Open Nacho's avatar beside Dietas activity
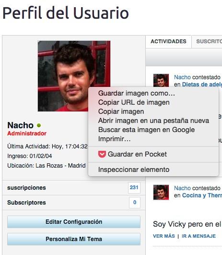 tap(161, 81)
